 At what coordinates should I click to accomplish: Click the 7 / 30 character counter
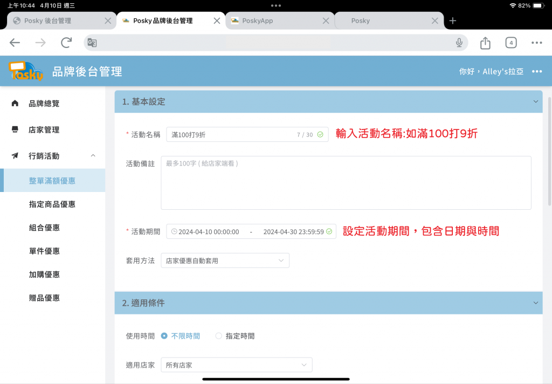coord(305,135)
